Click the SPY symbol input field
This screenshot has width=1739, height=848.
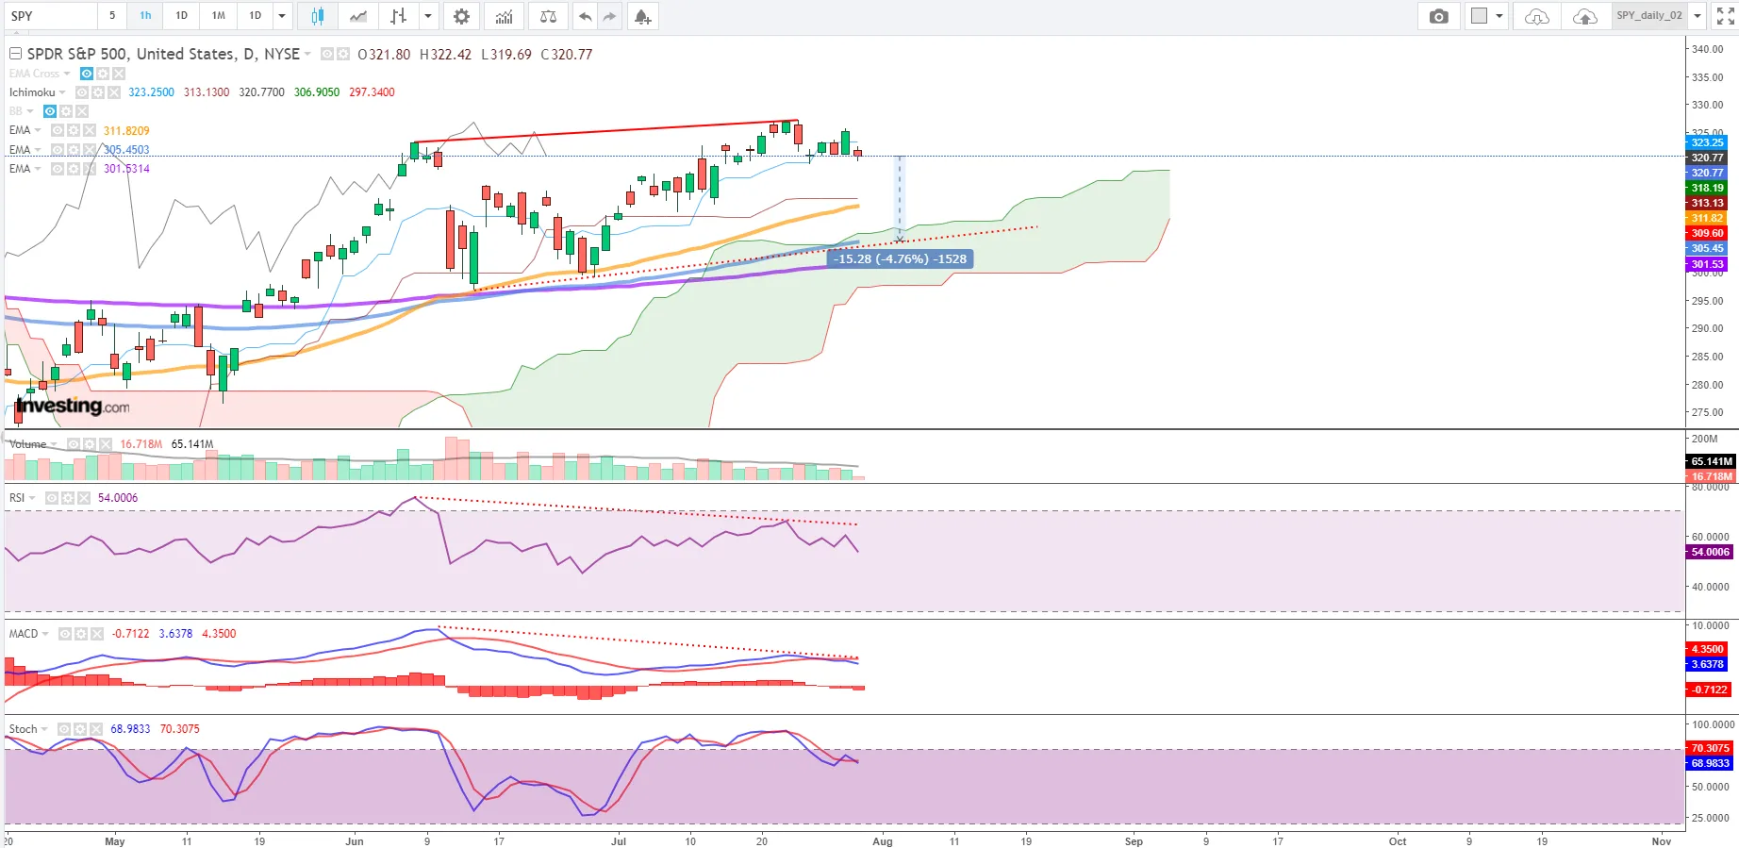click(x=49, y=16)
